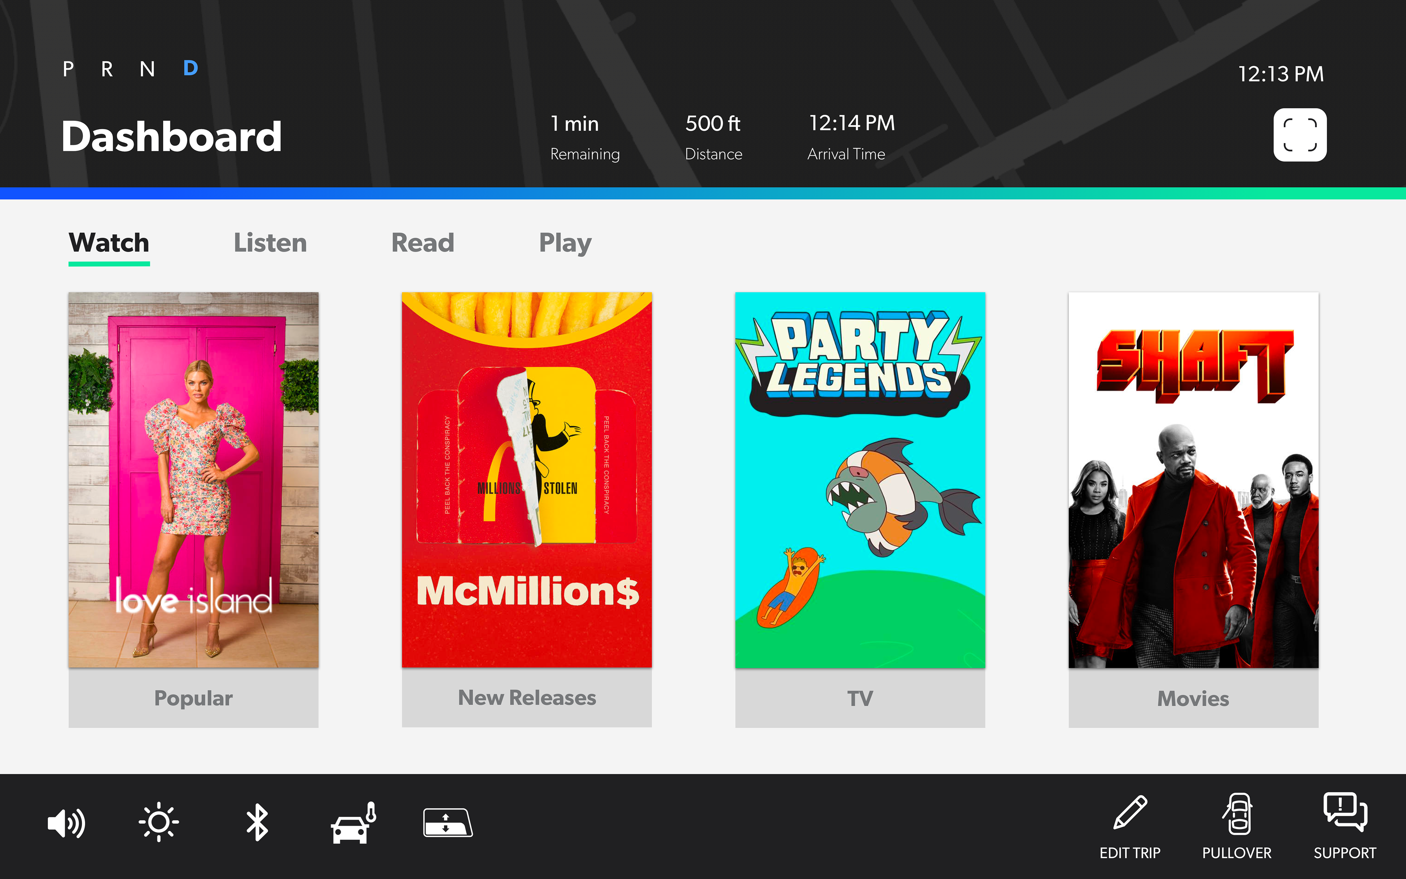Click the Dashboard title
Screen dimensions: 1406x879
(x=171, y=137)
